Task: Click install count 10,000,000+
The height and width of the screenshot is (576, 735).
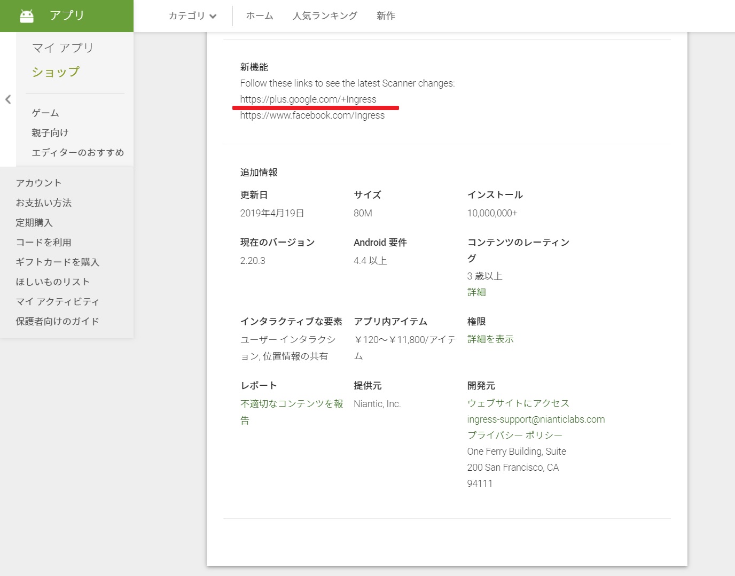Action: (x=492, y=213)
